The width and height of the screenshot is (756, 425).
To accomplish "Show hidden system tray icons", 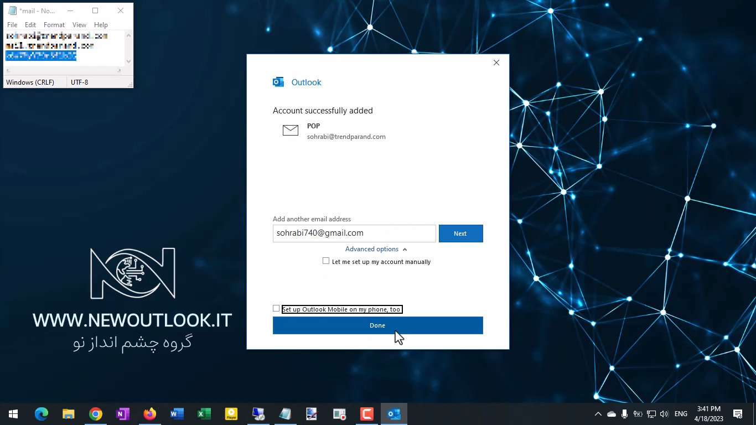I will click(598, 414).
